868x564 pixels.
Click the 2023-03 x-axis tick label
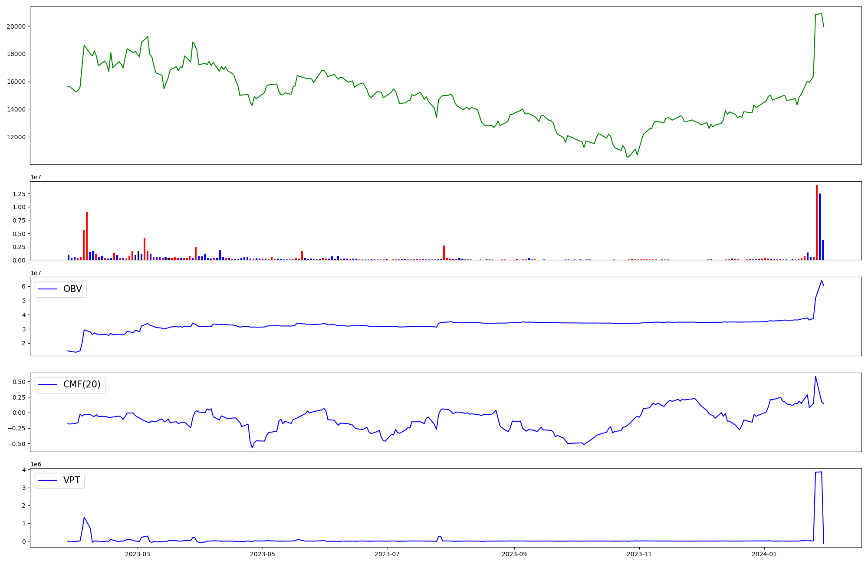click(x=138, y=554)
